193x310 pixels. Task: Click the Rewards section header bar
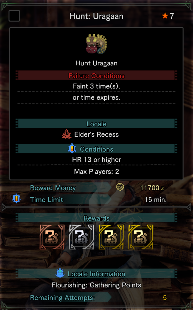coord(96,218)
